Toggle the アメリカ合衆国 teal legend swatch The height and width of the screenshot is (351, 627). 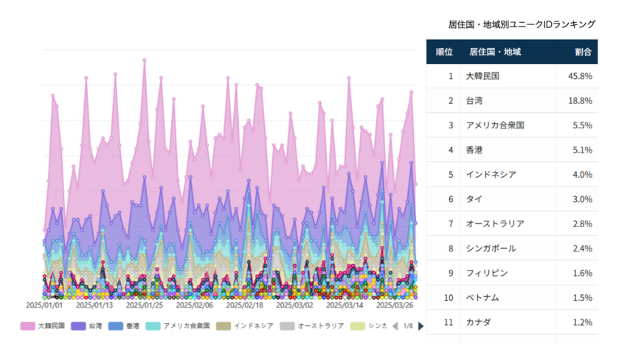coord(153,326)
